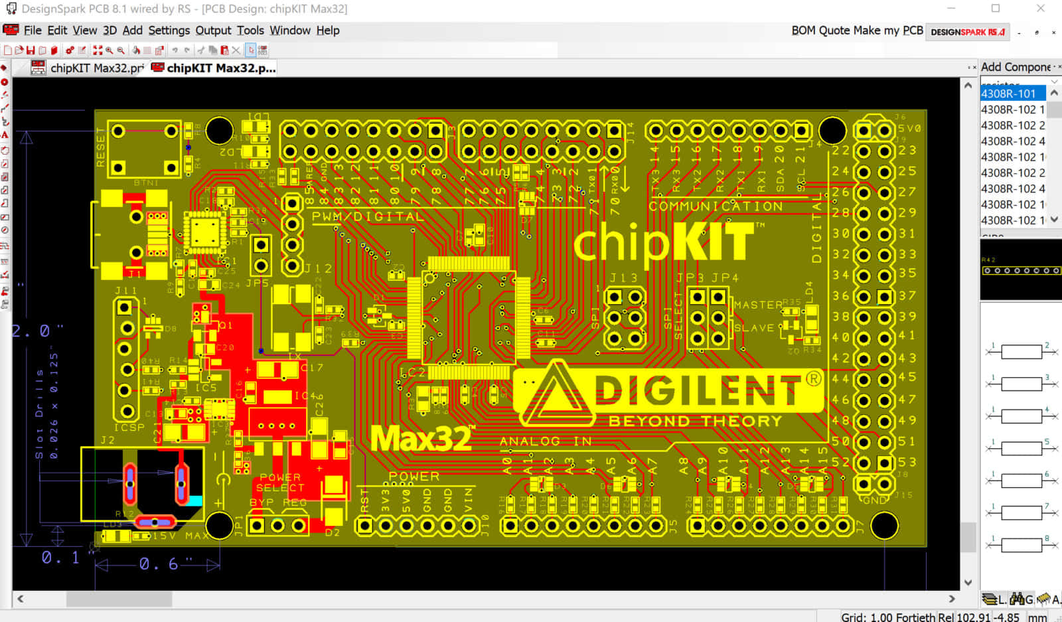The image size is (1062, 622).
Task: Click Make my PCB link
Action: (x=888, y=31)
